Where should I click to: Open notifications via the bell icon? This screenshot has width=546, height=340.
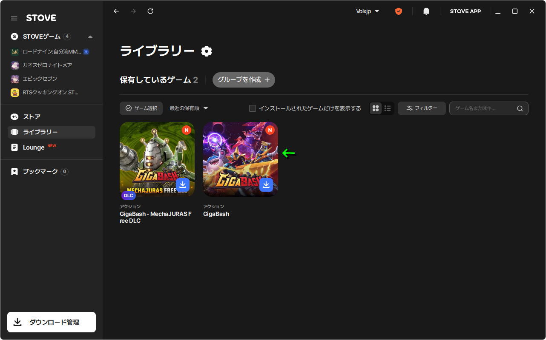[x=426, y=11]
